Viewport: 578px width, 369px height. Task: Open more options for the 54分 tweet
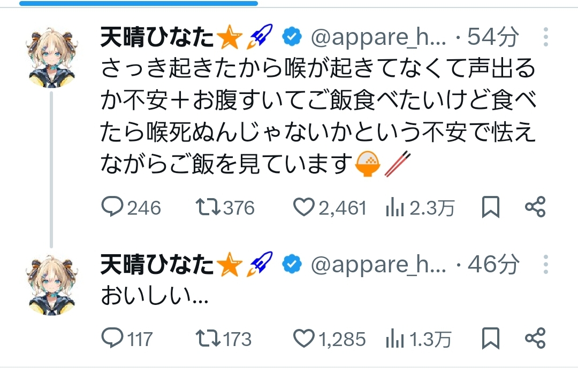(545, 37)
